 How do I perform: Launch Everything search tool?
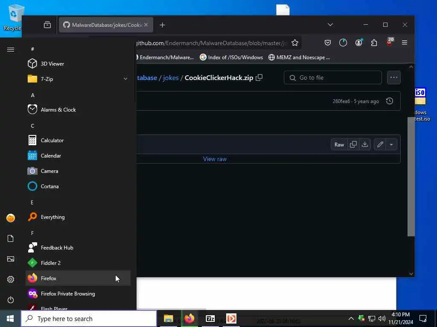coord(78,217)
